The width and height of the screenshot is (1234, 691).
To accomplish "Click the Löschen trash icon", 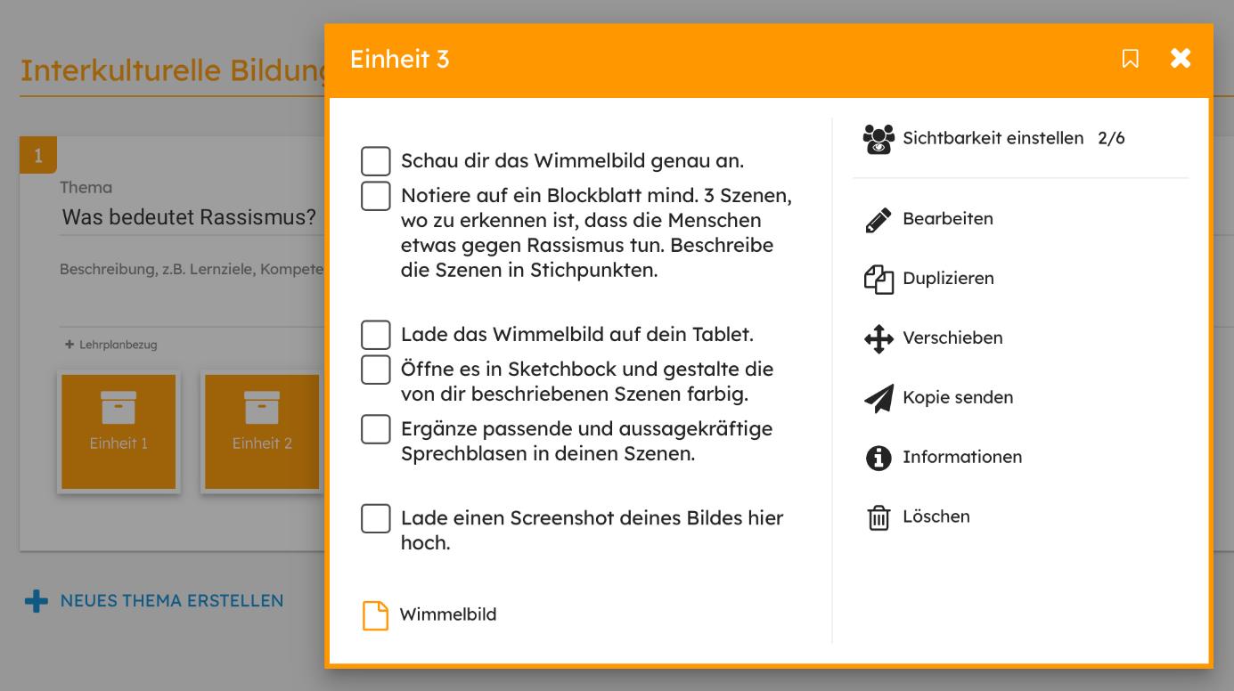I will click(x=879, y=518).
